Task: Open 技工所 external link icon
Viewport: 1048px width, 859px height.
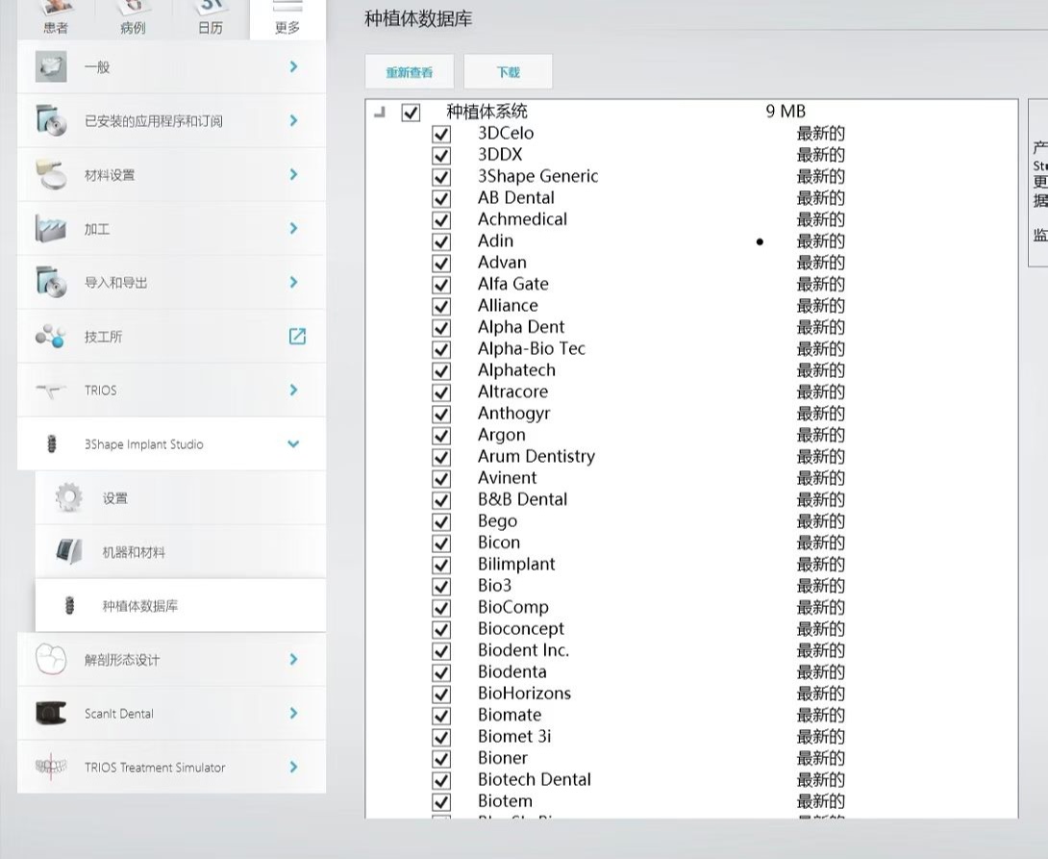Action: 297,337
